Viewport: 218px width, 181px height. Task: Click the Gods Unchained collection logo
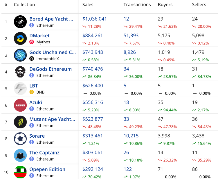click(x=20, y=55)
